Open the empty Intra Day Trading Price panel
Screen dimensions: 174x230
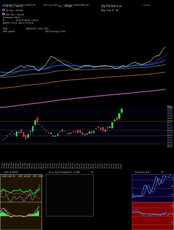pos(70,195)
